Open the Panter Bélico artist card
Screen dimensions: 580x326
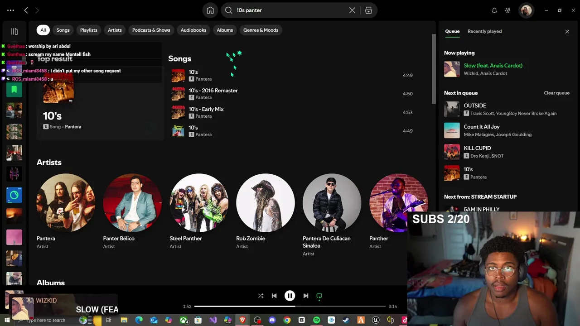click(x=132, y=211)
